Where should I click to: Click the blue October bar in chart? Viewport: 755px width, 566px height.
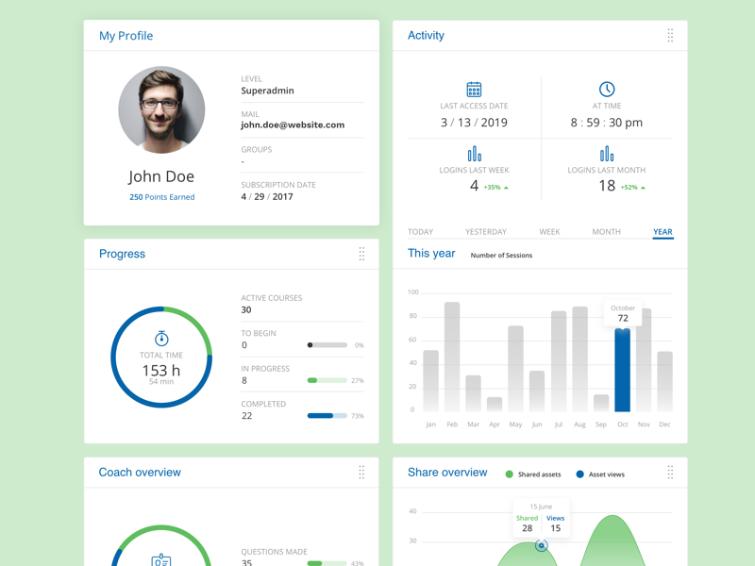coord(622,370)
